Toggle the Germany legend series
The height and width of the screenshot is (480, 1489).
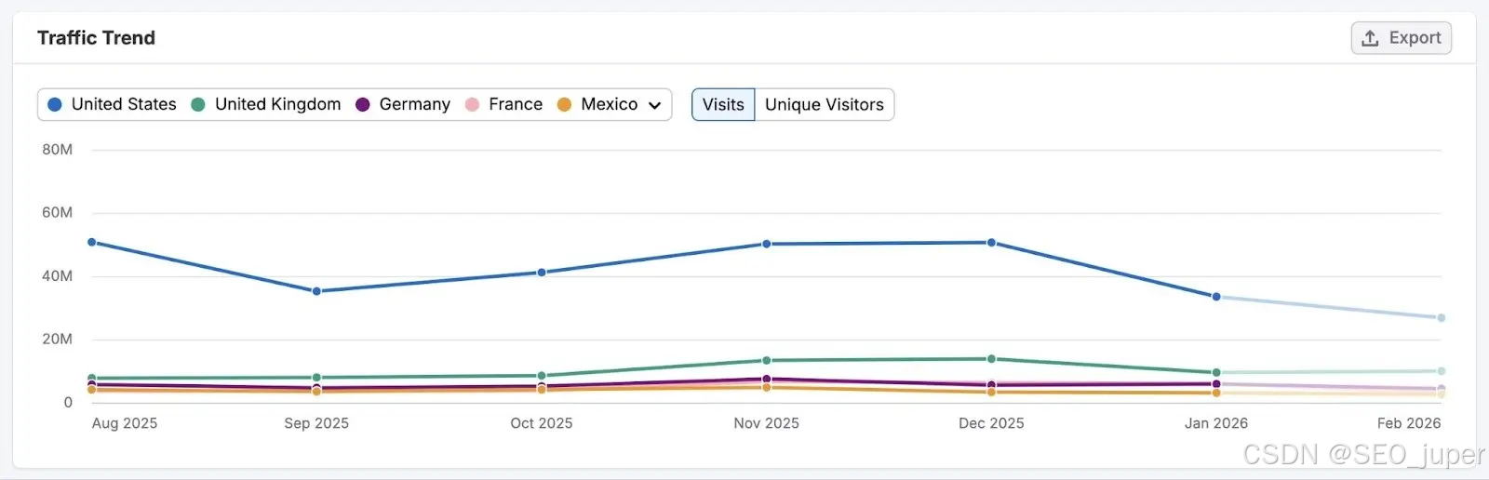[403, 104]
